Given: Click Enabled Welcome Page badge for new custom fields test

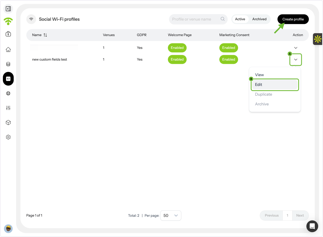Looking at the screenshot, I should click(177, 60).
